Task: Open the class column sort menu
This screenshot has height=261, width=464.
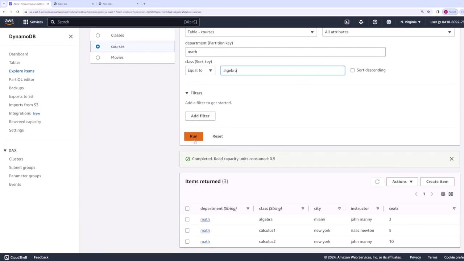Action: pyautogui.click(x=303, y=208)
